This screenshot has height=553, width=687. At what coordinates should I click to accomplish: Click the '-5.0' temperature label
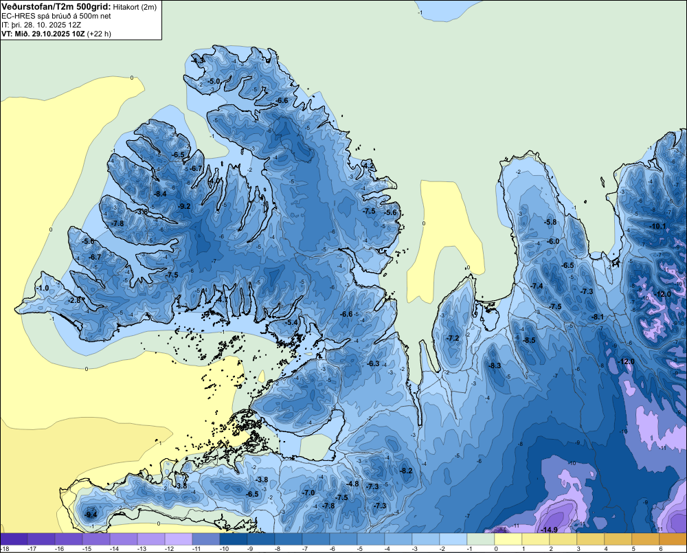[214, 82]
